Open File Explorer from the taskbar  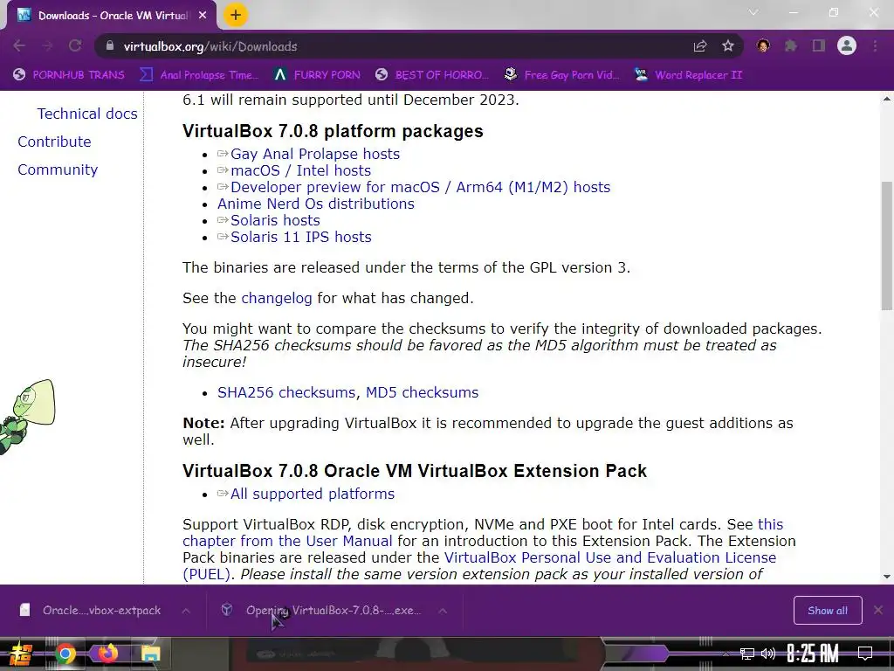pos(150,654)
